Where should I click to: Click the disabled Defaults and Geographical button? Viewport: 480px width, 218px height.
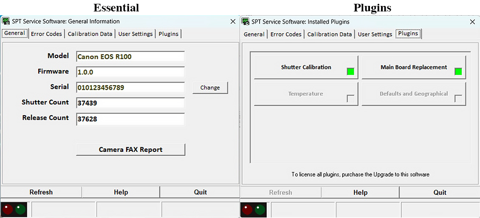(414, 94)
